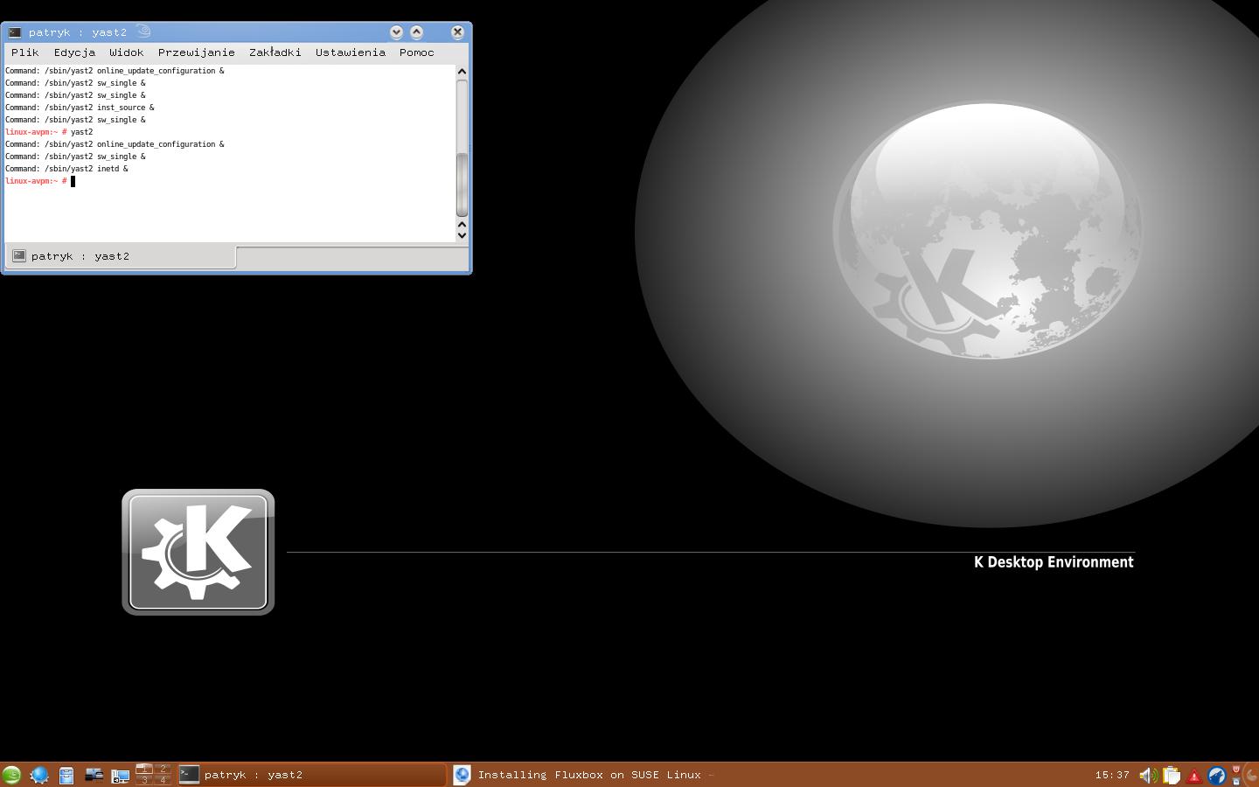The width and height of the screenshot is (1259, 787).
Task: Switch to virtual desktop 1 in pager
Action: point(144,769)
